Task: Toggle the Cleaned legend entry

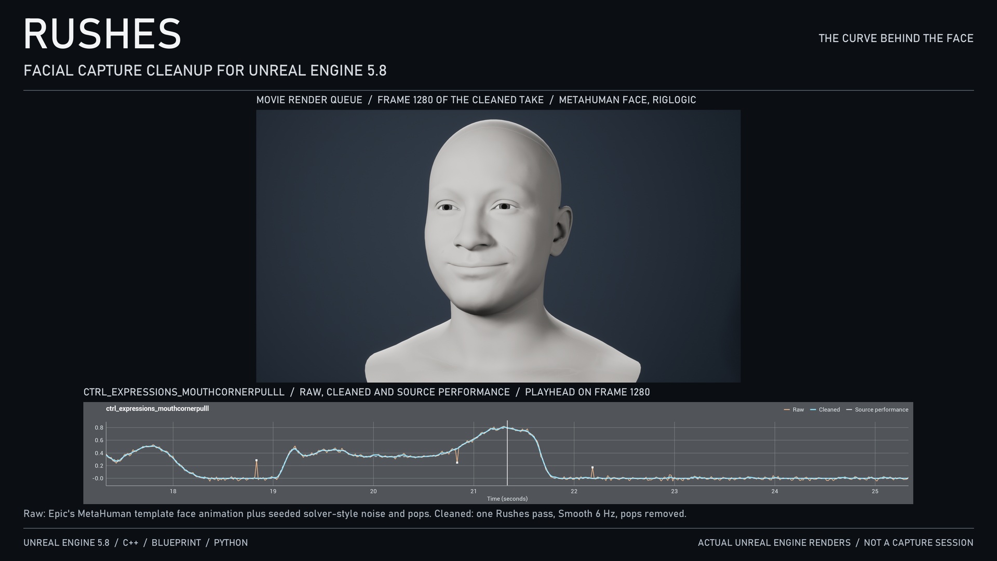Action: click(825, 410)
